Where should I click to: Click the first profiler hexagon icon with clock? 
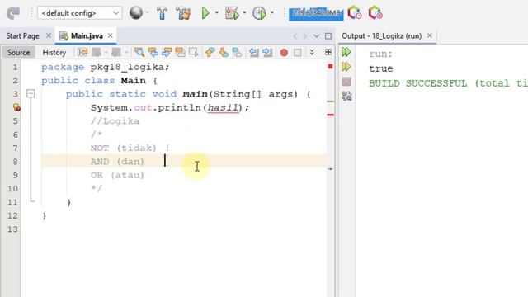(x=355, y=13)
